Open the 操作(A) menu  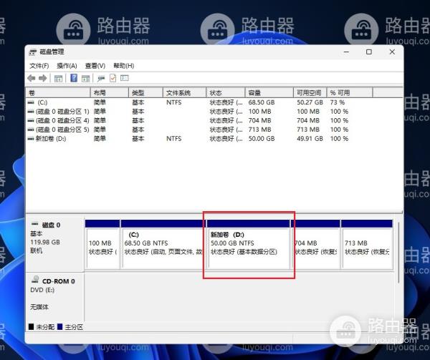(67, 66)
